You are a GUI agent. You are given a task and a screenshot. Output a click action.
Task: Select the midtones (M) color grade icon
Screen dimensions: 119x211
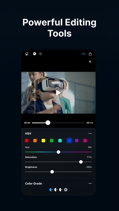pyautogui.click(x=61, y=190)
